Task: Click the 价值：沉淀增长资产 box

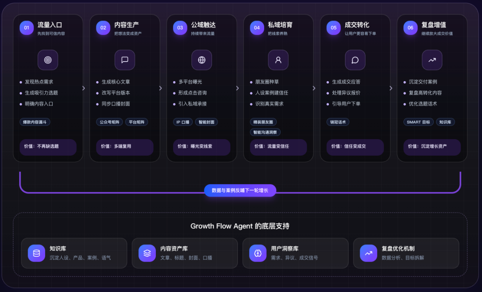Action: coord(432,147)
